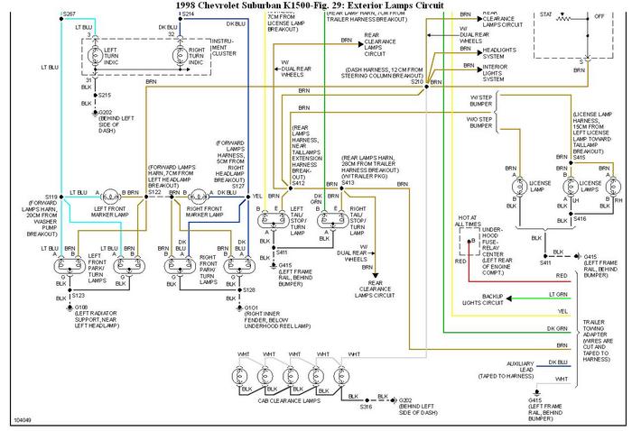Click the Exterior Lamps Circuit diagram title
Viewport: 632px width, 431px height.
310,5
